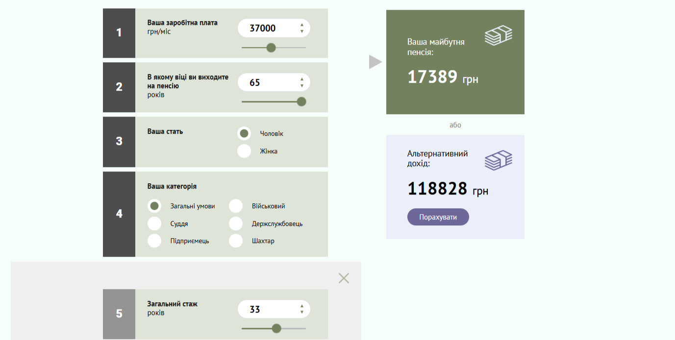Click the gray play arrow icon
The image size is (675, 340).
click(375, 62)
